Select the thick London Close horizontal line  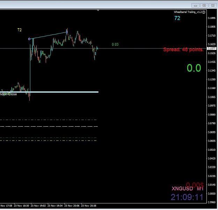49,92
